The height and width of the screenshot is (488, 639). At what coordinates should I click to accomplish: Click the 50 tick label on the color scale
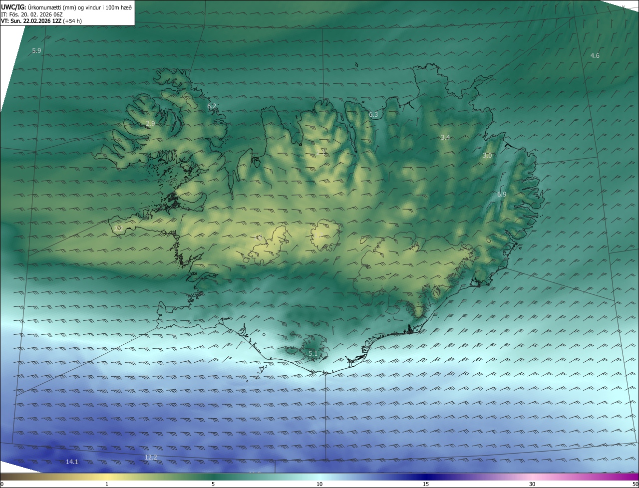coord(635,485)
